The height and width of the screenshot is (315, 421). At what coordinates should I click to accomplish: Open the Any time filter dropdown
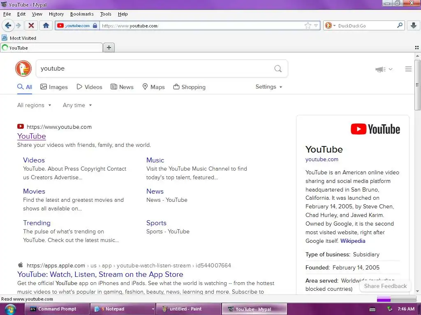click(77, 105)
